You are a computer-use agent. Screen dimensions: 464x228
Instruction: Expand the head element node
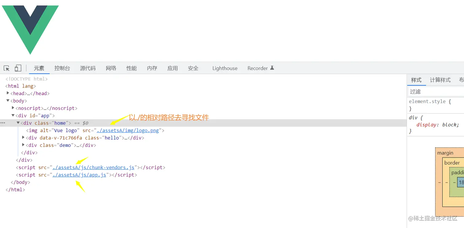8,93
